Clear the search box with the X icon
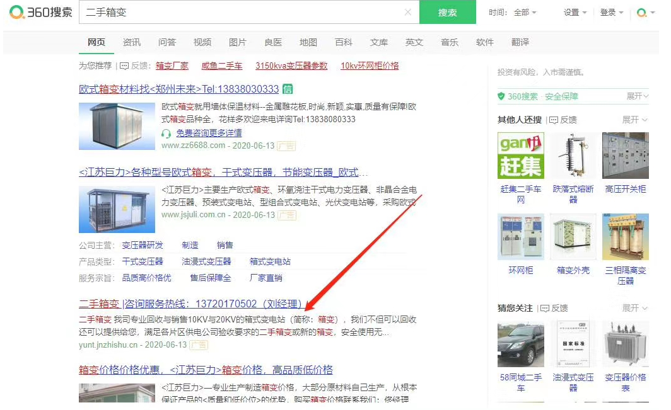 click(408, 13)
